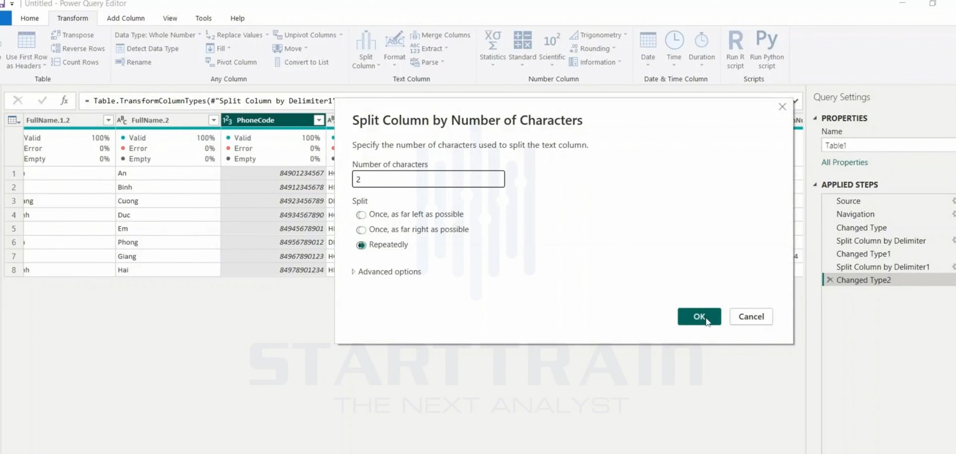Delete the Changed Type2 step via X icon
Screen dimensions: 956x454
pos(830,280)
